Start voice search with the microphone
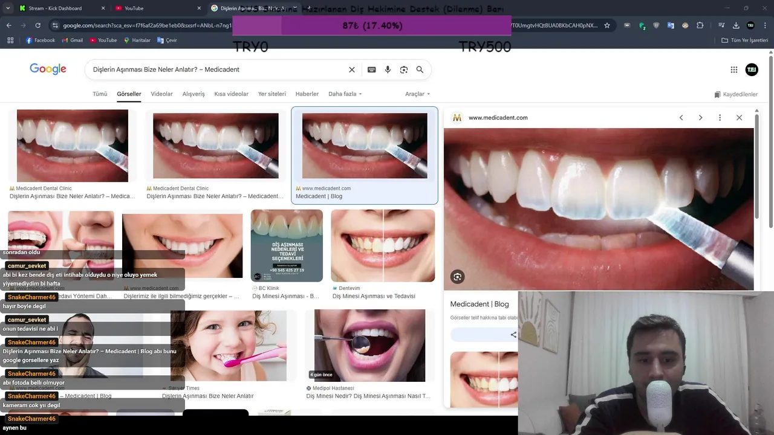This screenshot has height=435, width=774. (x=388, y=69)
